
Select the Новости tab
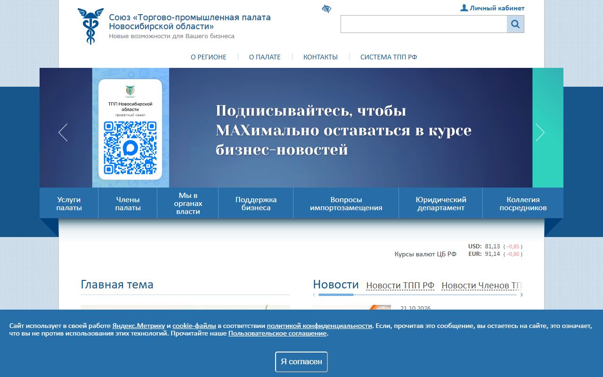[336, 284]
